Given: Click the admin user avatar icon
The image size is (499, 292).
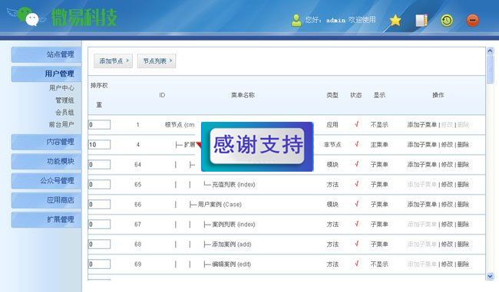Looking at the screenshot, I should 296,21.
